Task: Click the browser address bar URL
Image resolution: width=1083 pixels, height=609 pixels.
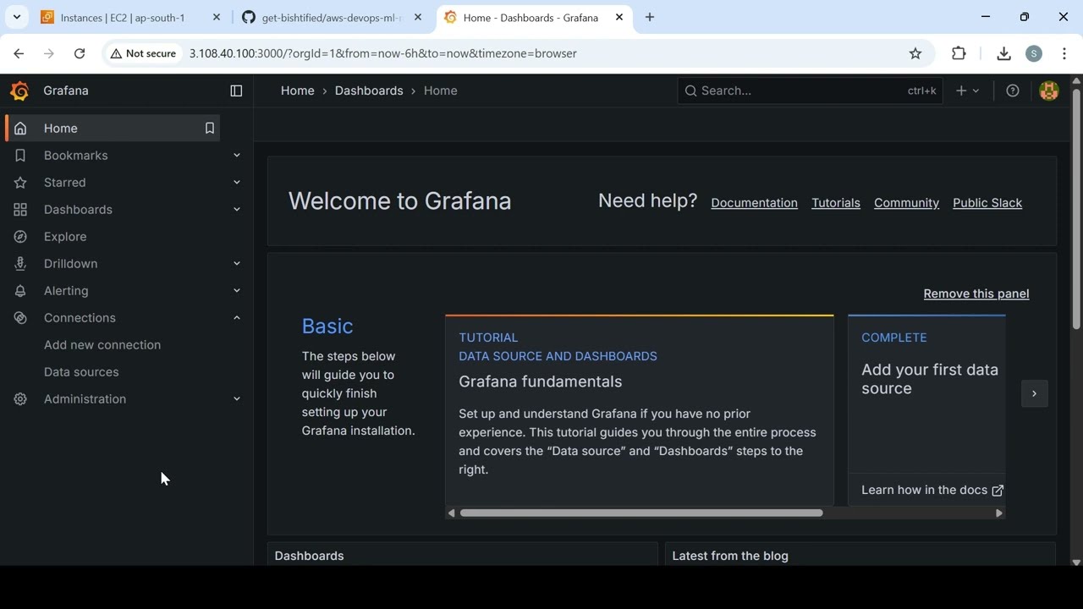Action: (x=383, y=53)
